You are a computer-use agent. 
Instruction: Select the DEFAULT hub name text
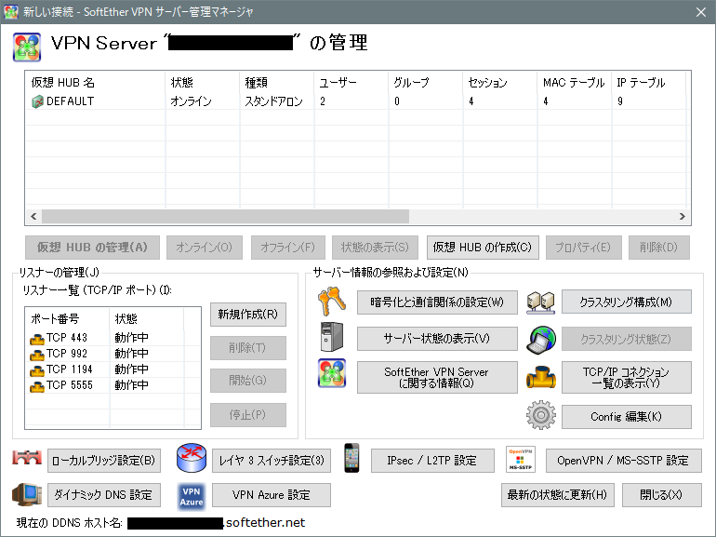click(x=70, y=101)
